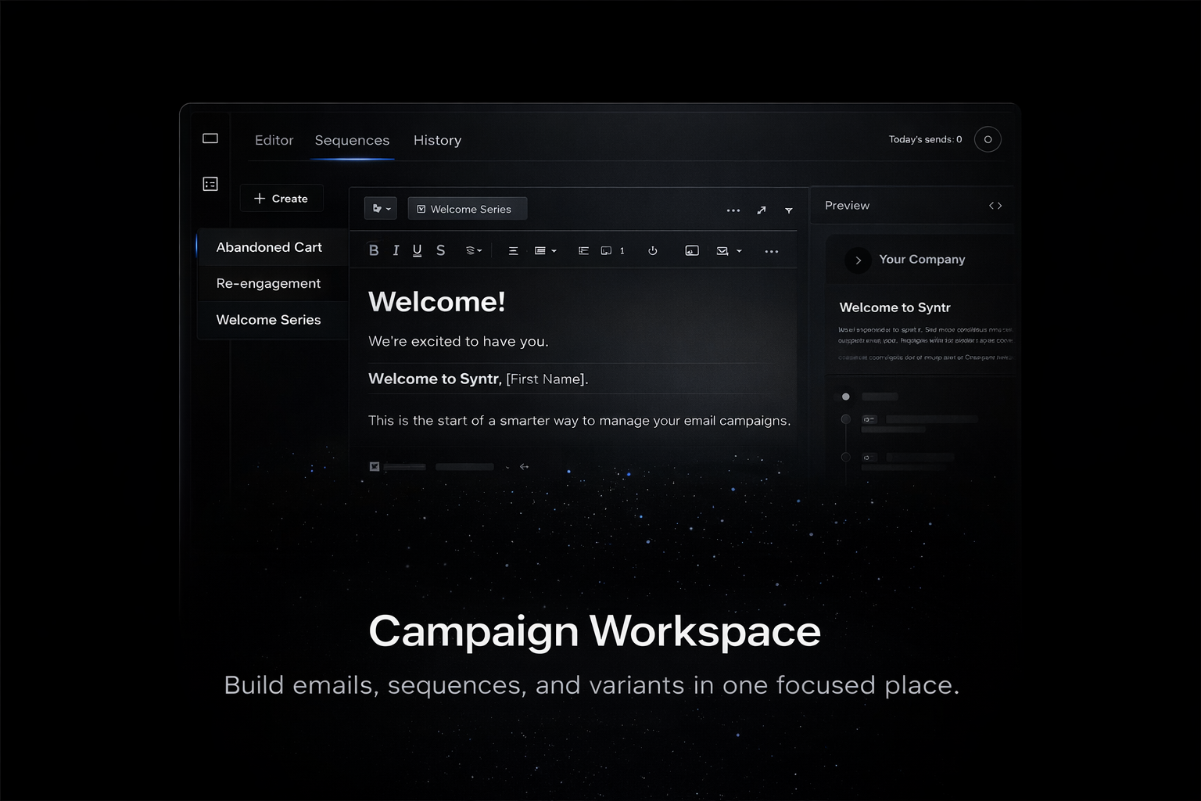
Task: Click the Welcome! heading in editor
Action: (x=436, y=302)
